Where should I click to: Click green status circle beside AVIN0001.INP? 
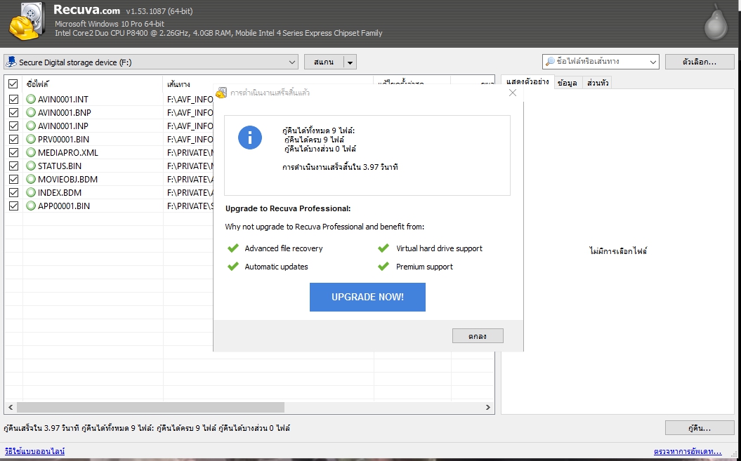(31, 126)
